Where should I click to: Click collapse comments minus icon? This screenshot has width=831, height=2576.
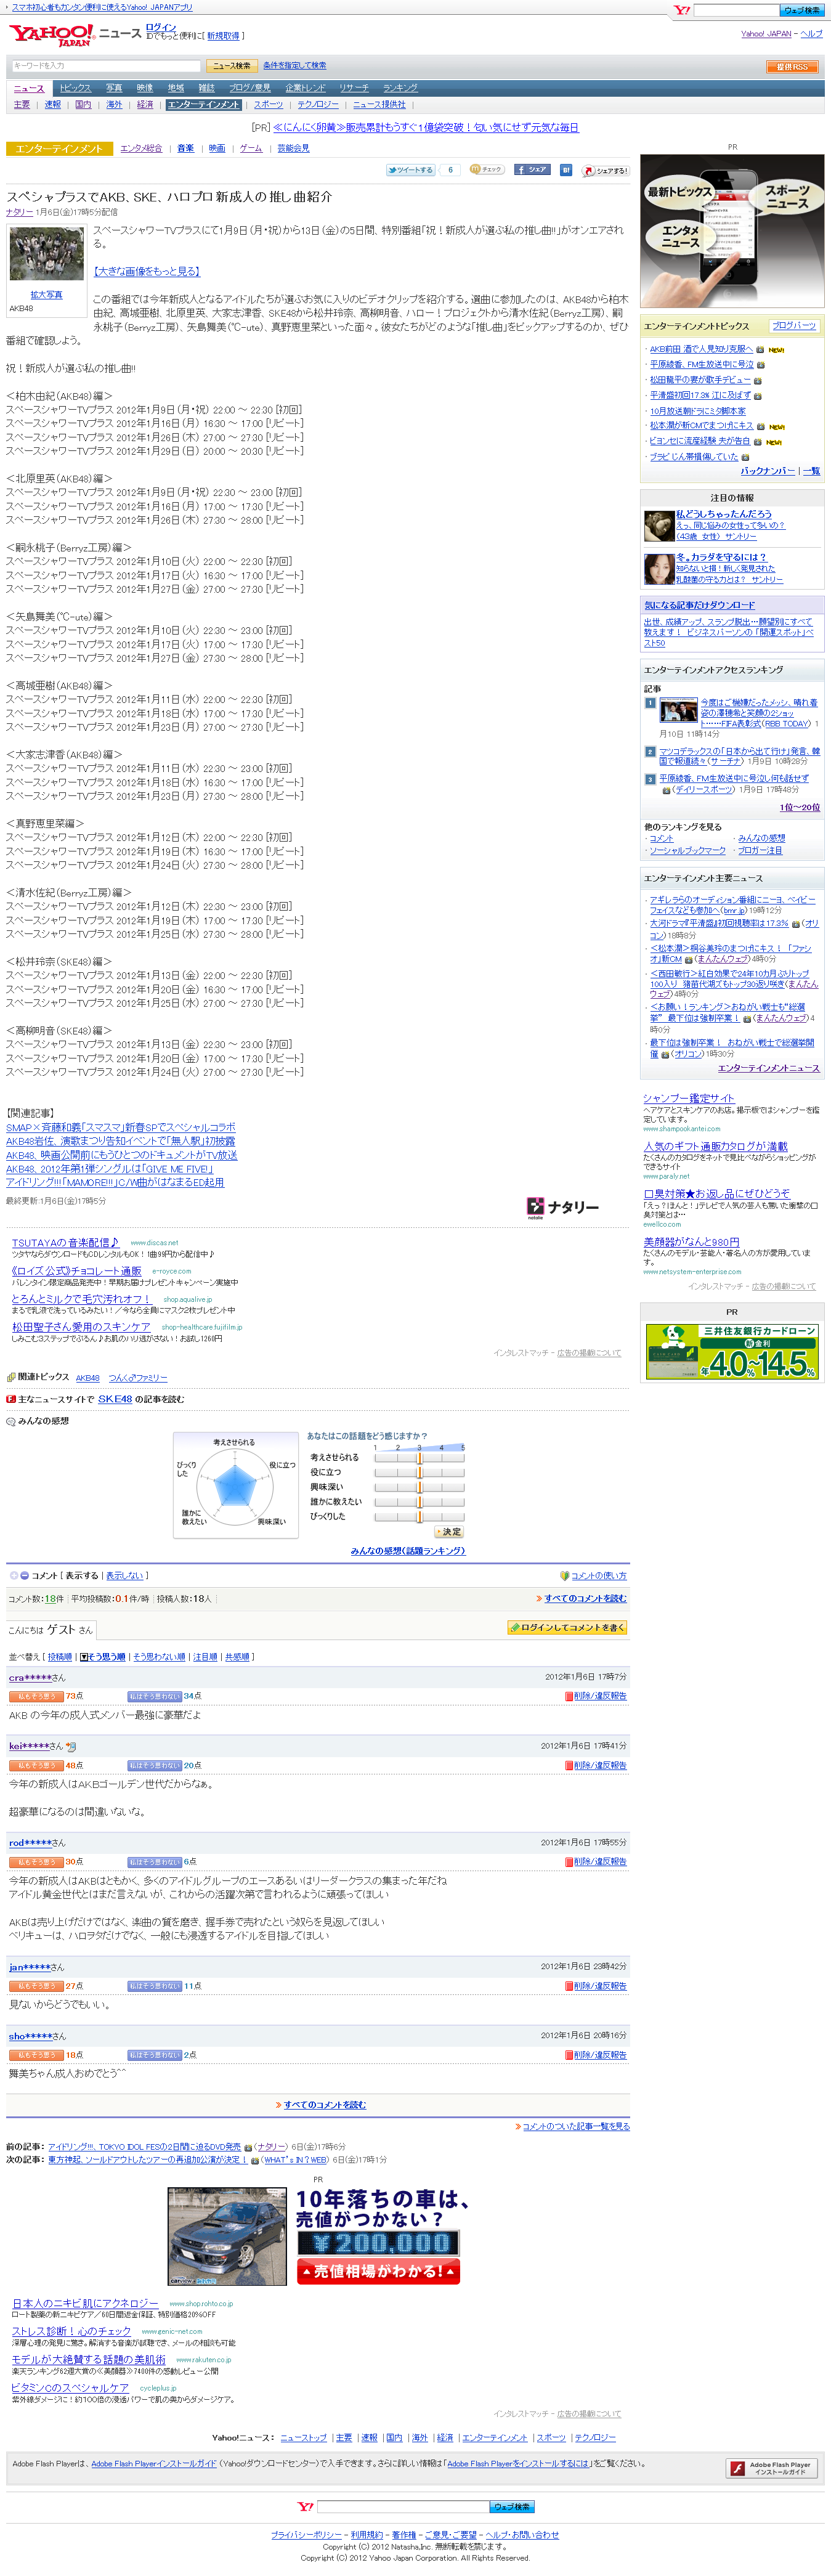tap(25, 1575)
